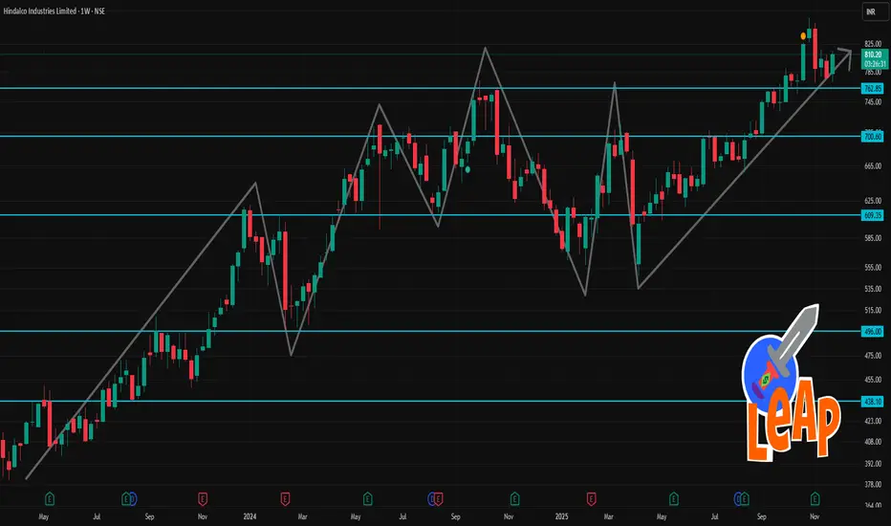The height and width of the screenshot is (526, 891).
Task: Click the 555.00 price axis value
Action: tap(873, 267)
